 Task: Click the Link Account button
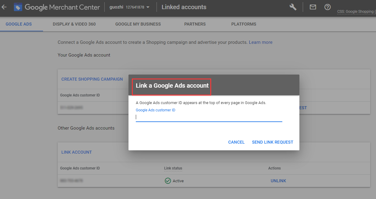[77, 152]
